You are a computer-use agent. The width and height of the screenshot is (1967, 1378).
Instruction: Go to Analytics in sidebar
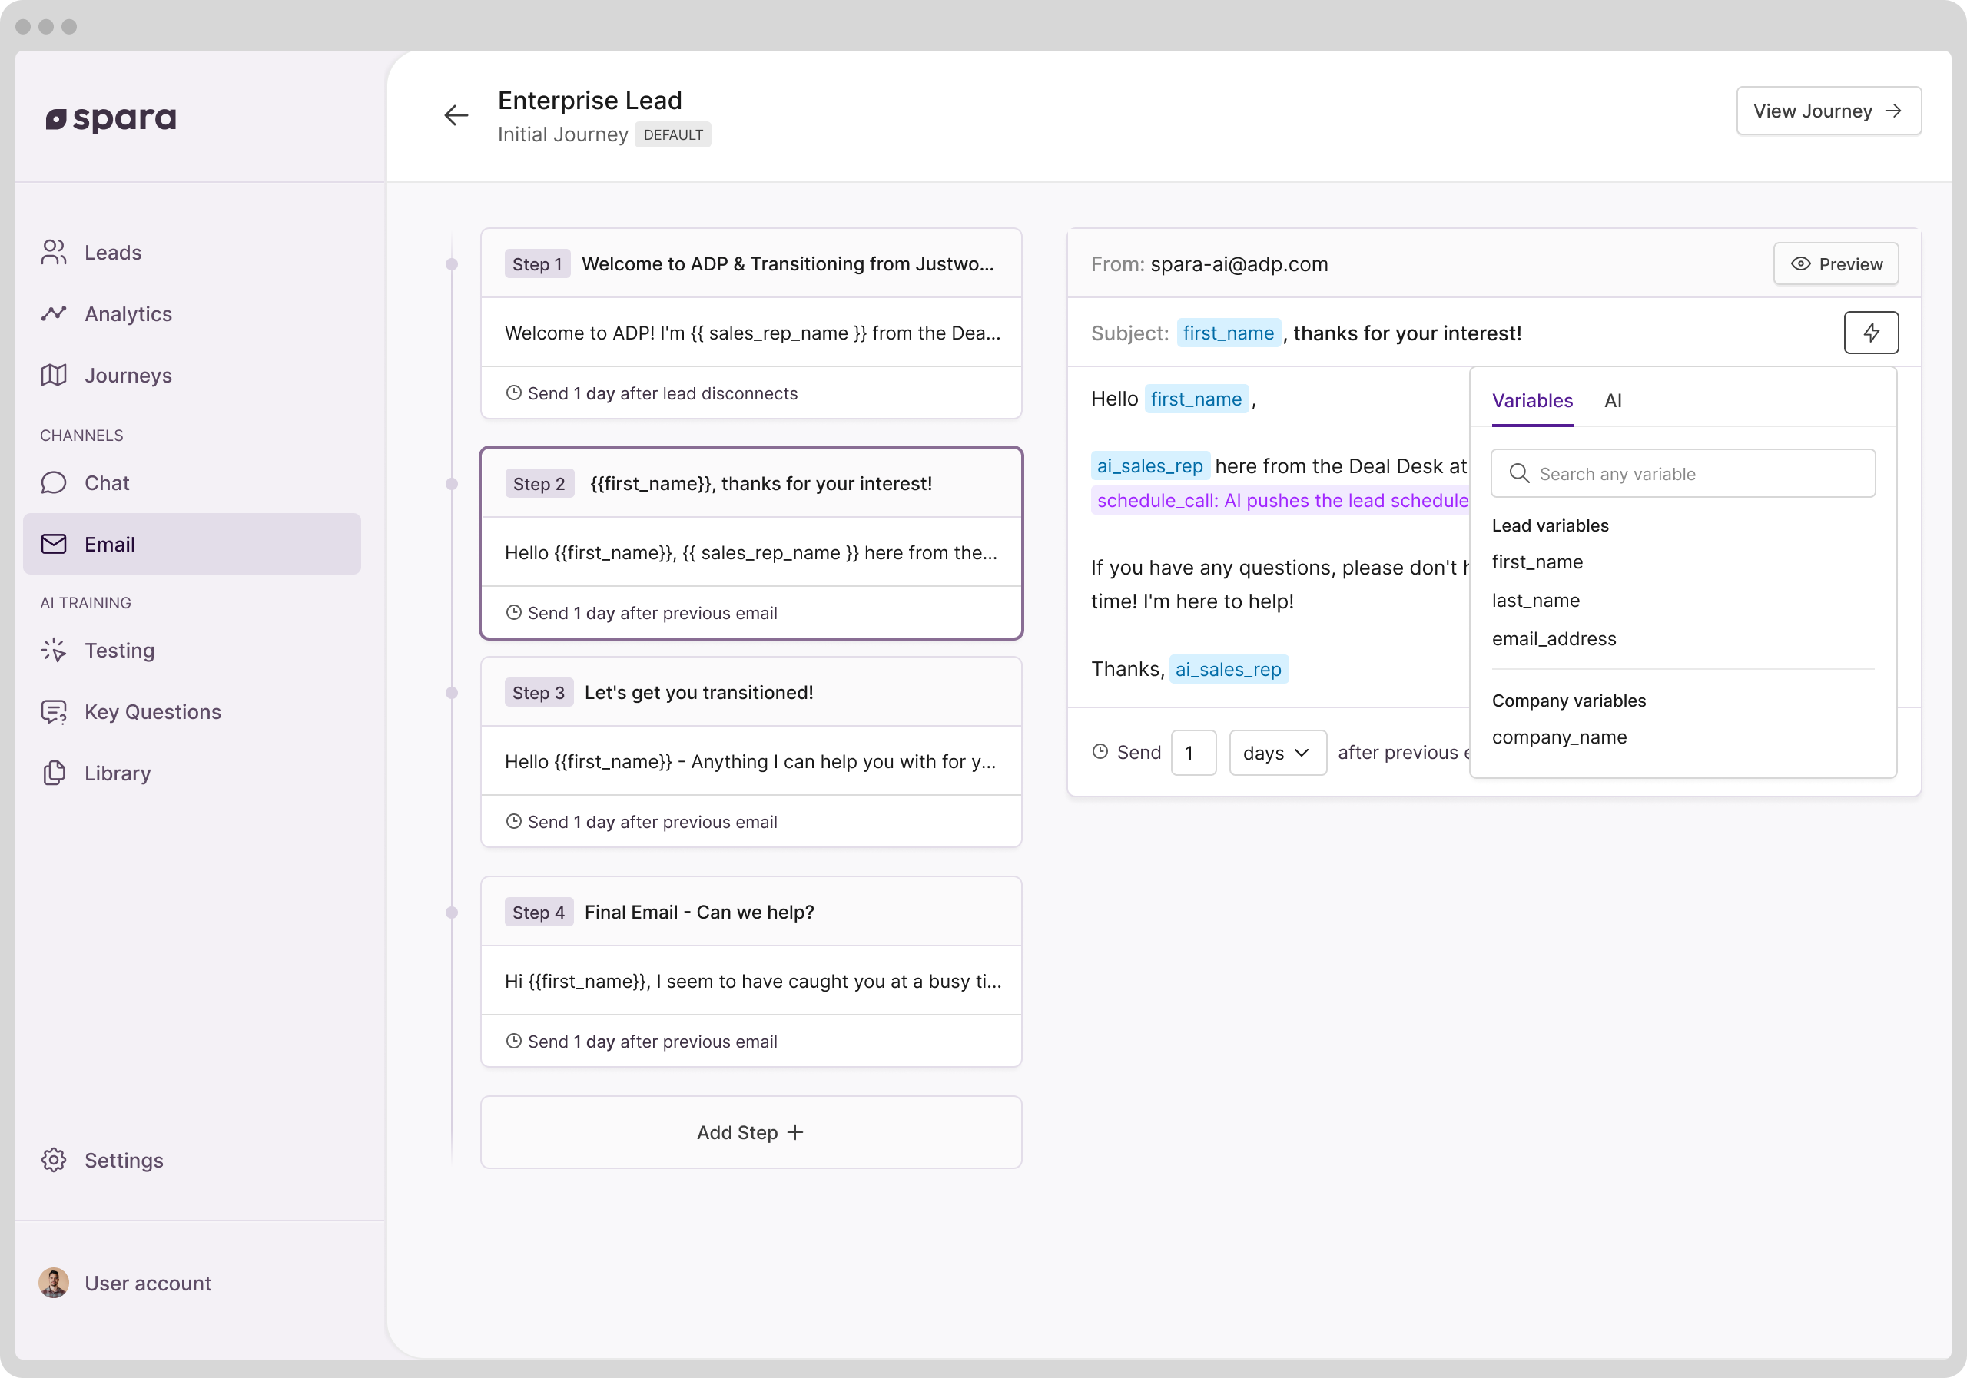tap(128, 314)
